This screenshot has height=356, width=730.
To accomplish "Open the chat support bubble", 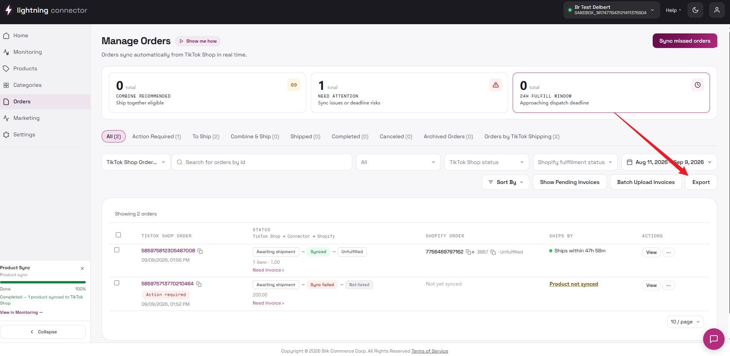I will 714,339.
